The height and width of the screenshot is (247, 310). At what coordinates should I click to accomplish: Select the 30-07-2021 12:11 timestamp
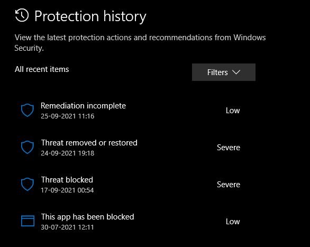coord(67,227)
